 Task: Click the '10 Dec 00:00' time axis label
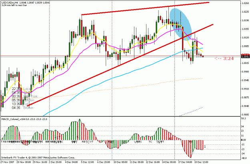click(x=120, y=162)
